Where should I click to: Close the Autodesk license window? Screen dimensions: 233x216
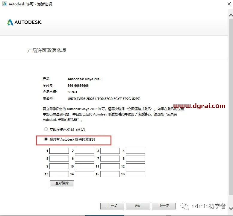(x=229, y=4)
